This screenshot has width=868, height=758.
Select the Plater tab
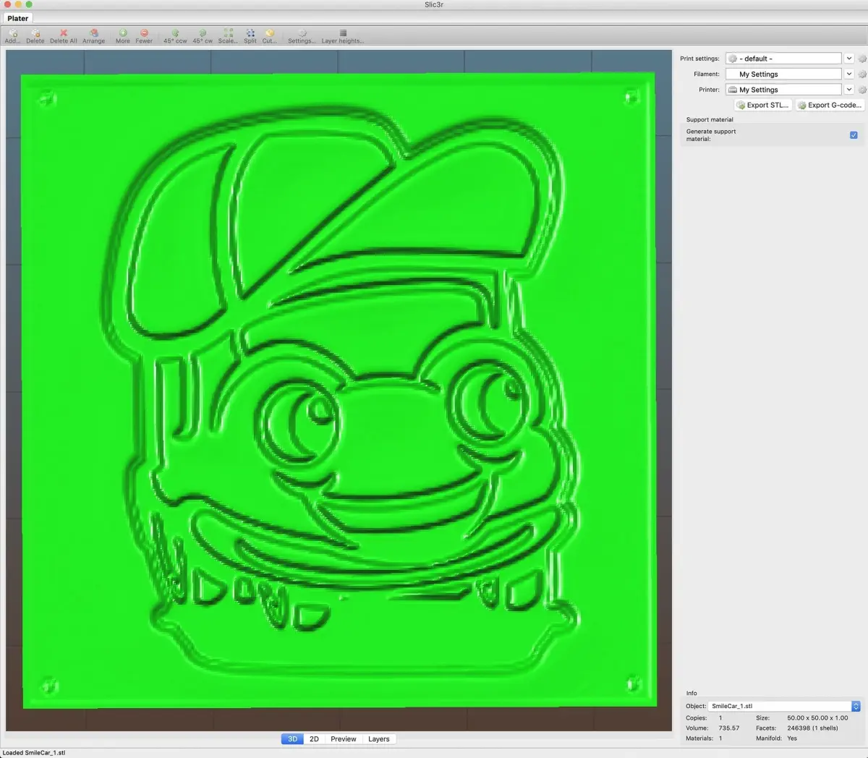coord(18,18)
